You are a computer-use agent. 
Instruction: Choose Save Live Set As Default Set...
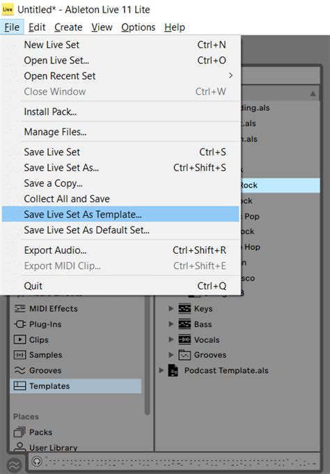(x=120, y=230)
